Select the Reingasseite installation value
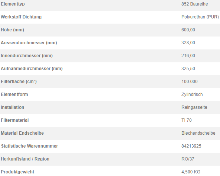The width and height of the screenshot is (220, 176). [194, 107]
